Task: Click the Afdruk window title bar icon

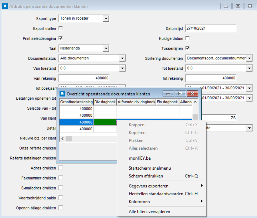Action: 5,6
